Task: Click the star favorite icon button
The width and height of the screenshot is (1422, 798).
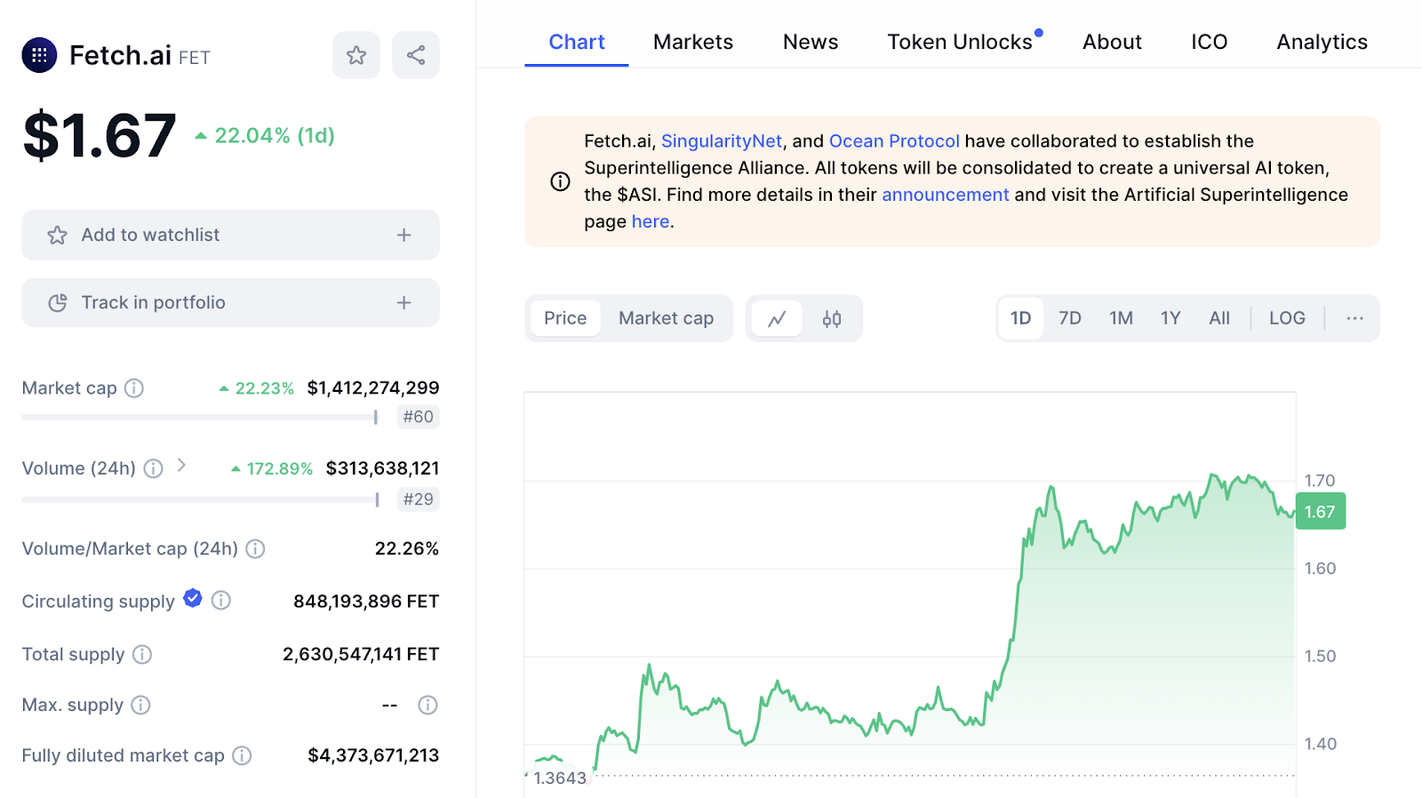Action: click(x=356, y=55)
